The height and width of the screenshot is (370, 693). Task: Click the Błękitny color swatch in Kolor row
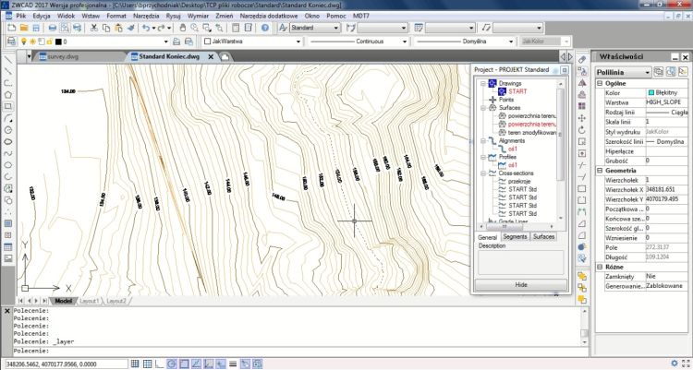[651, 92]
